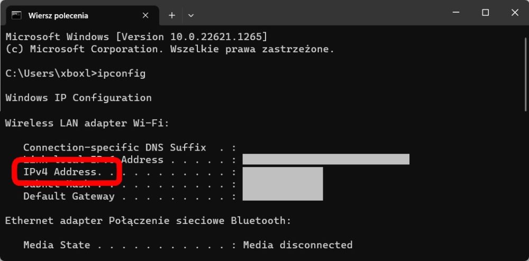Click the Microsoft Windows version line

pyautogui.click(x=136, y=36)
